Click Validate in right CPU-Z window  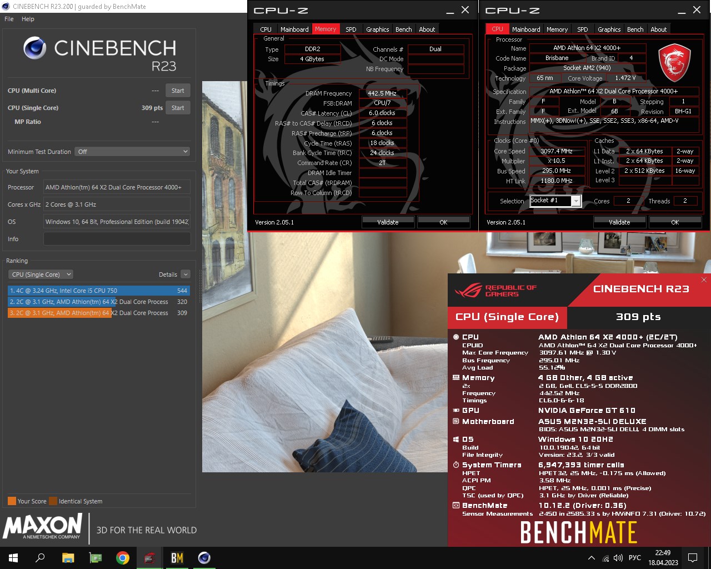tap(619, 222)
